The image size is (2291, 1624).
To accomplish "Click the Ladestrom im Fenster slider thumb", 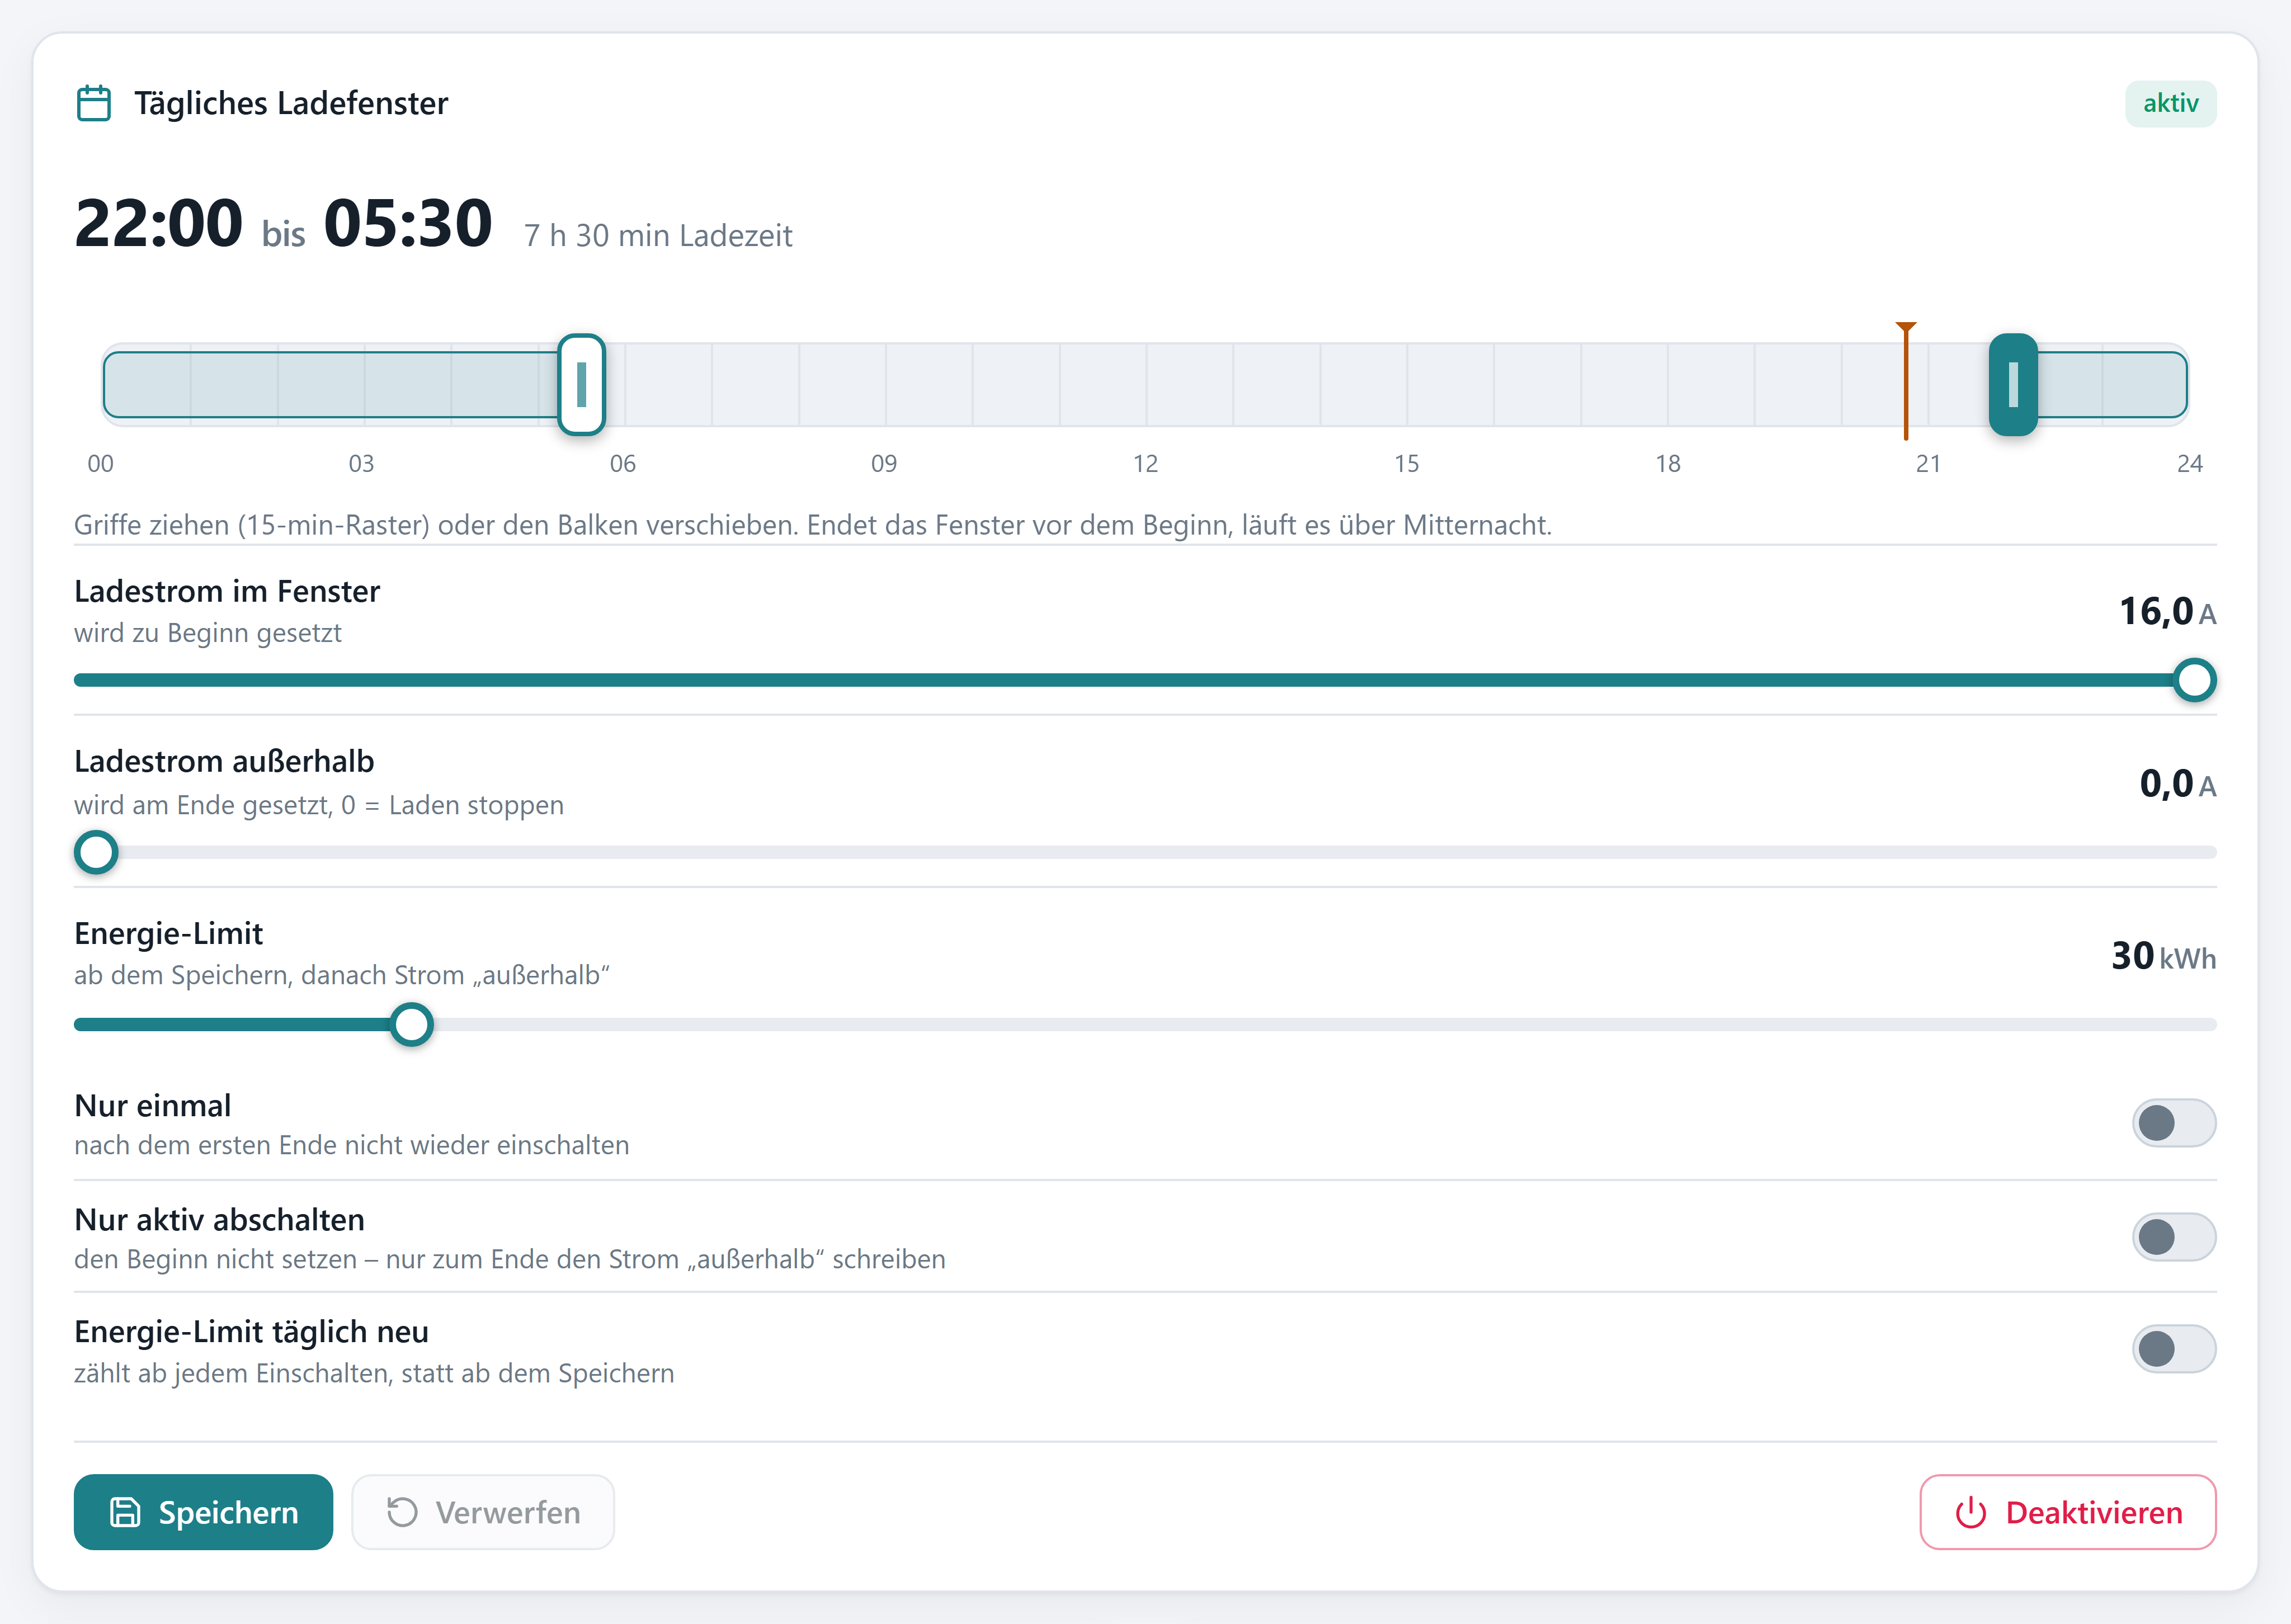I will pos(2195,680).
